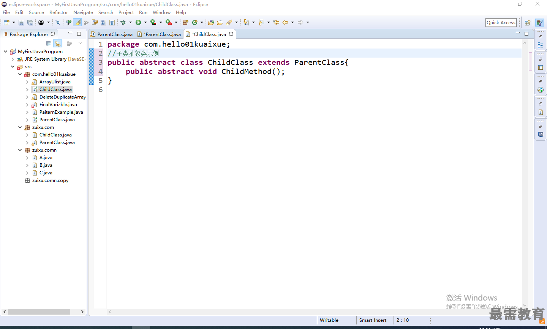The width and height of the screenshot is (547, 329).
Task: Open the Javadoc J icon in right trim
Action: (541, 112)
